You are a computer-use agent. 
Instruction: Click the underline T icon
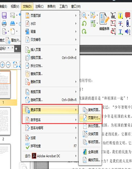click(x=120, y=31)
